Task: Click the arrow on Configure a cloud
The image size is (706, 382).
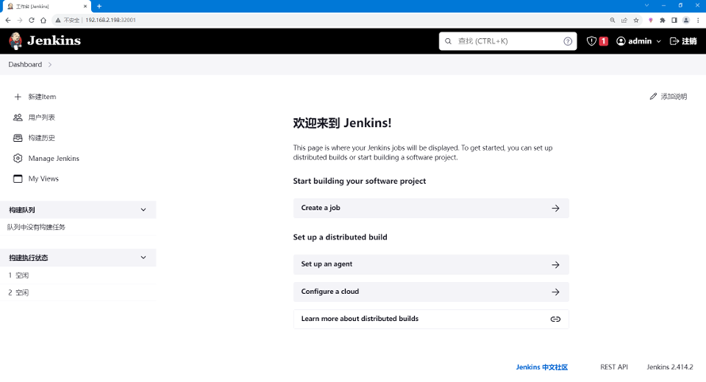Action: pos(555,292)
